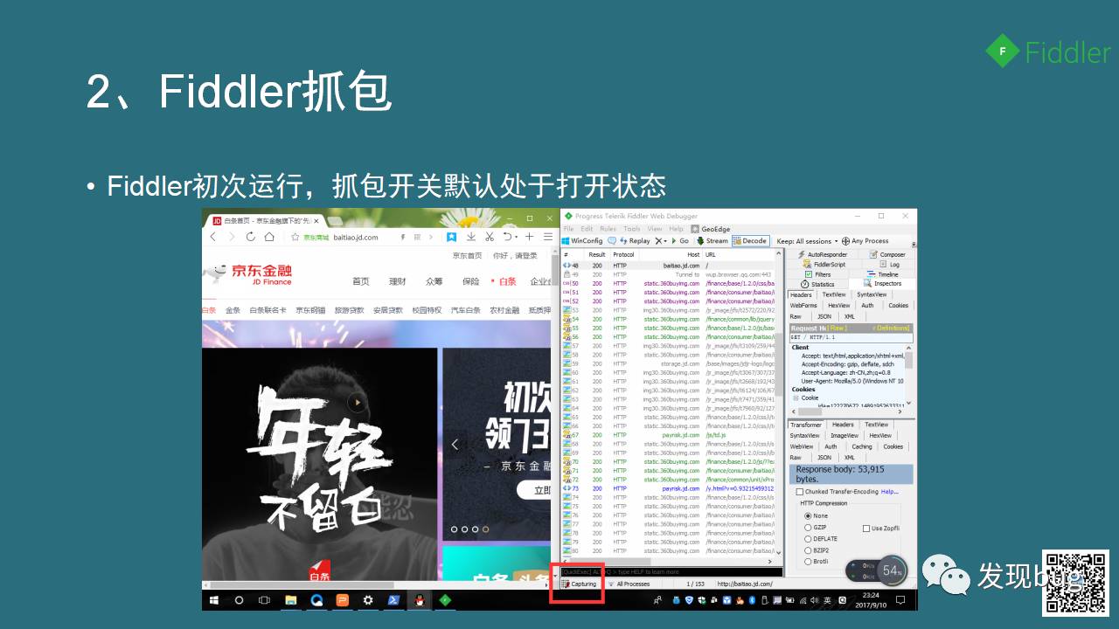Screen dimensions: 1119x629
Task: Check the Use Zopfli option
Action: [x=866, y=528]
